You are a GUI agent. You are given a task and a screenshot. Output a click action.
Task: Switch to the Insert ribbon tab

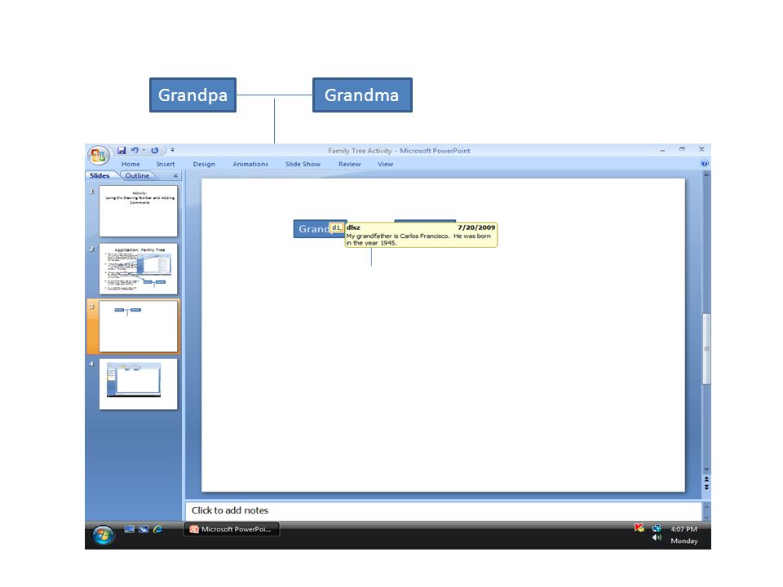[x=166, y=164]
